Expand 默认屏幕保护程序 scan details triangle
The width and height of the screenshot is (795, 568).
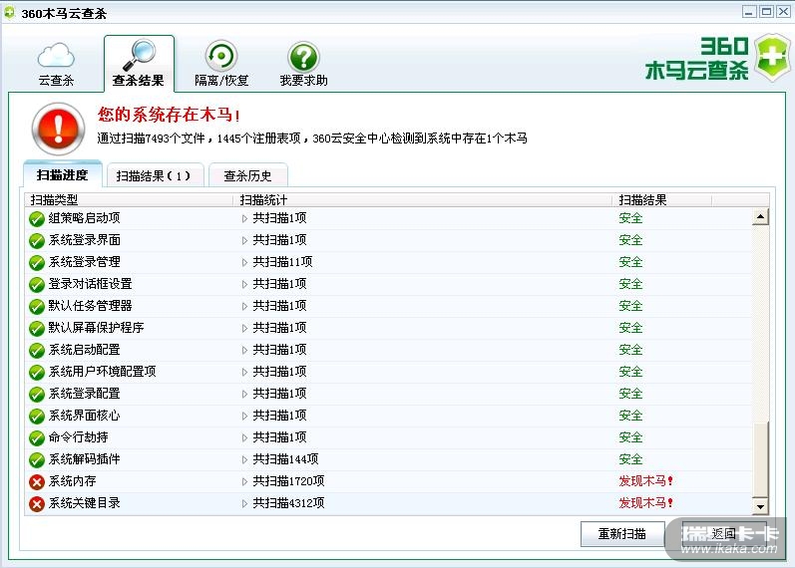[244, 328]
